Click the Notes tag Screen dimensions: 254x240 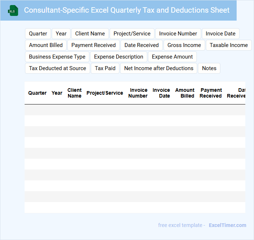pos(209,68)
